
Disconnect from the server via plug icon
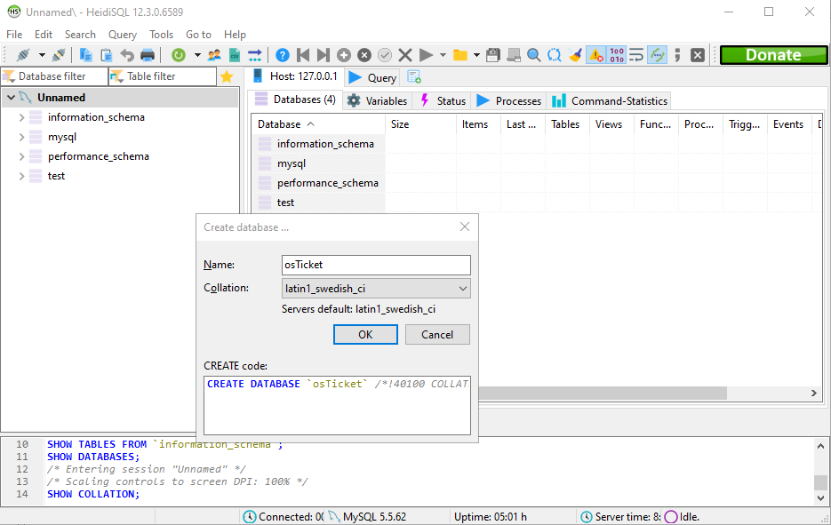56,54
